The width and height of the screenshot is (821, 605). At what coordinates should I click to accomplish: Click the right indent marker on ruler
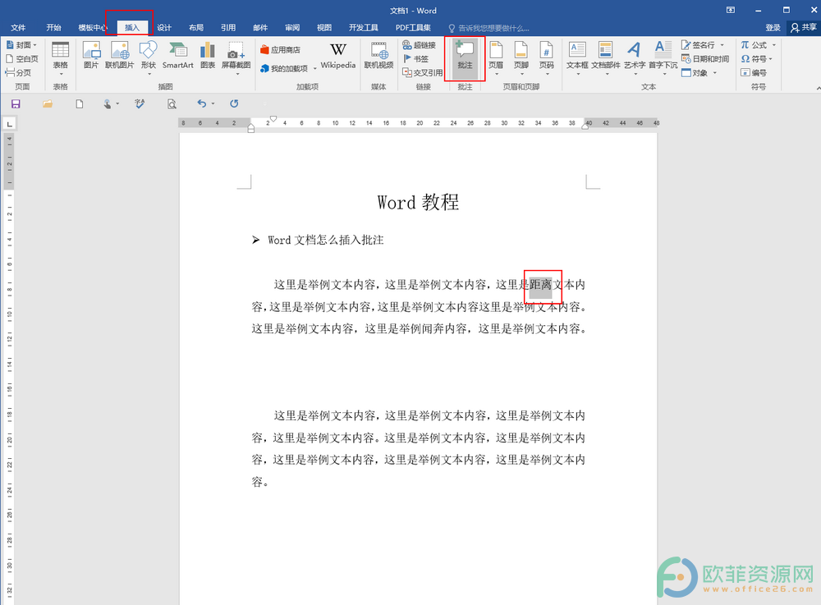pos(585,126)
